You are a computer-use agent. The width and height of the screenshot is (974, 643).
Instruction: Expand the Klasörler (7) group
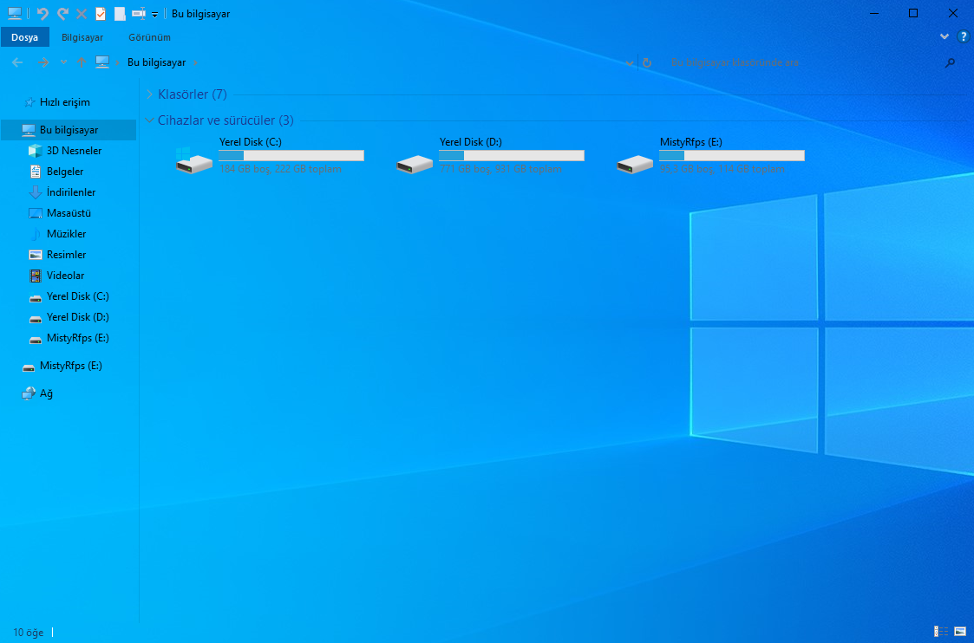(x=149, y=94)
